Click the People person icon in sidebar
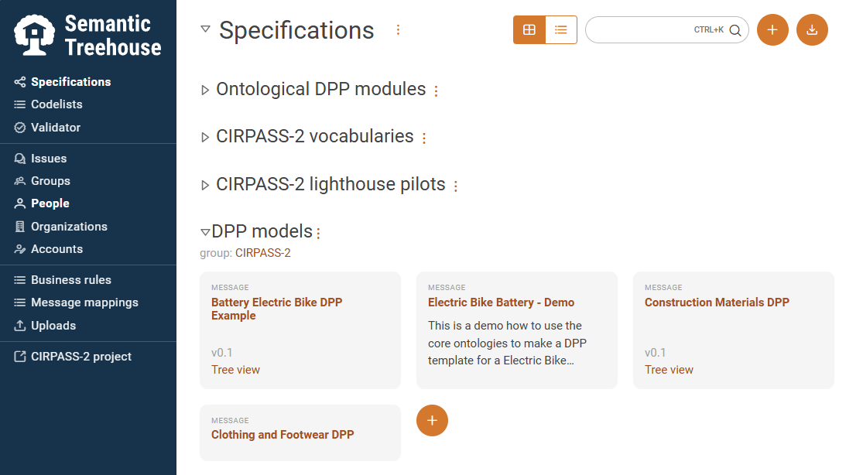Viewport: 863px width, 475px height. 20,203
